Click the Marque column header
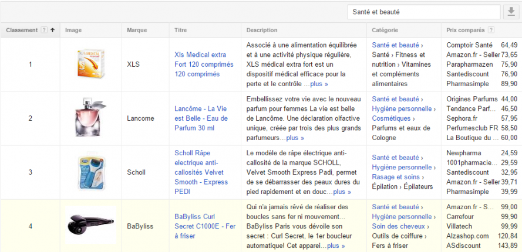This screenshot has width=522, height=252. click(137, 30)
